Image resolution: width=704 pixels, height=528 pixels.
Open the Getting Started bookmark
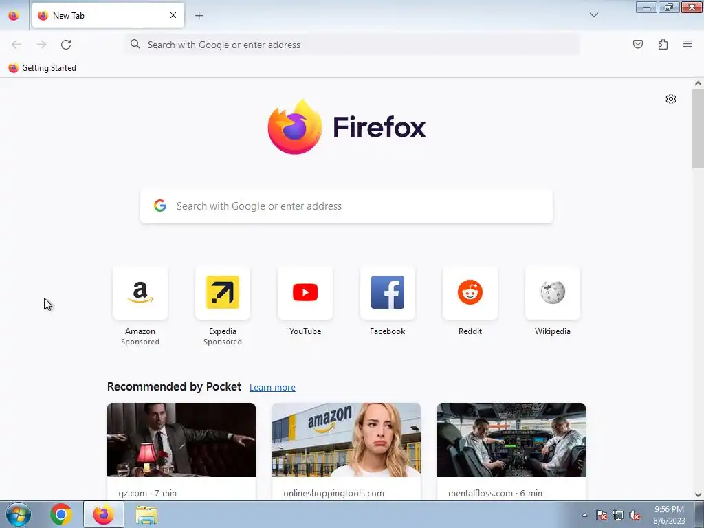[x=43, y=68]
